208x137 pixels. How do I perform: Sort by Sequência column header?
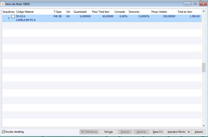(9, 12)
